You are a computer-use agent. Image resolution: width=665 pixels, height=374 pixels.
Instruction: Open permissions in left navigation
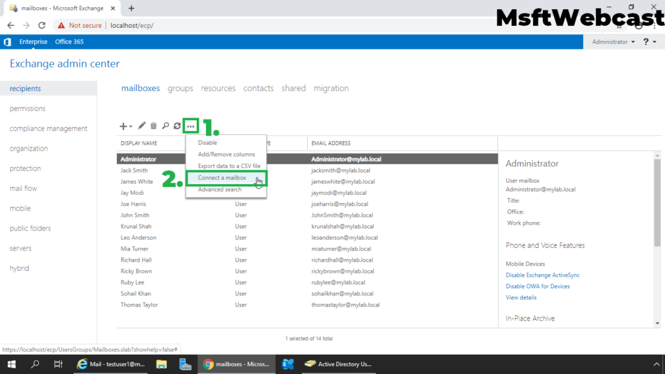click(x=27, y=108)
